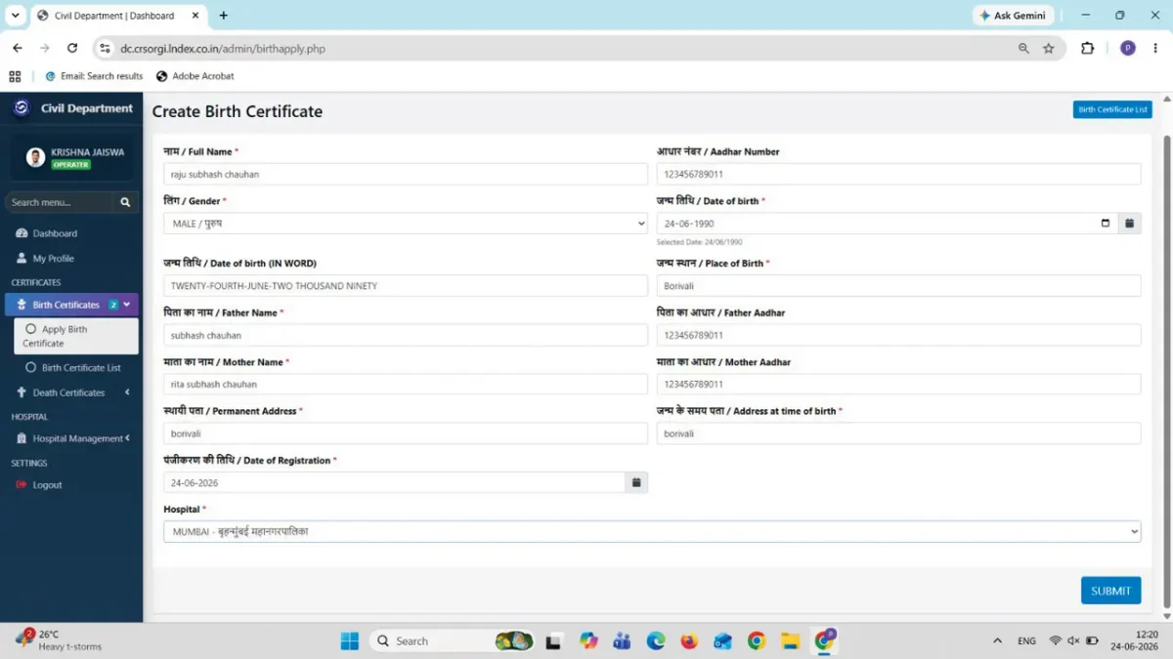Open the bookmarks apps grid icon

pos(15,76)
